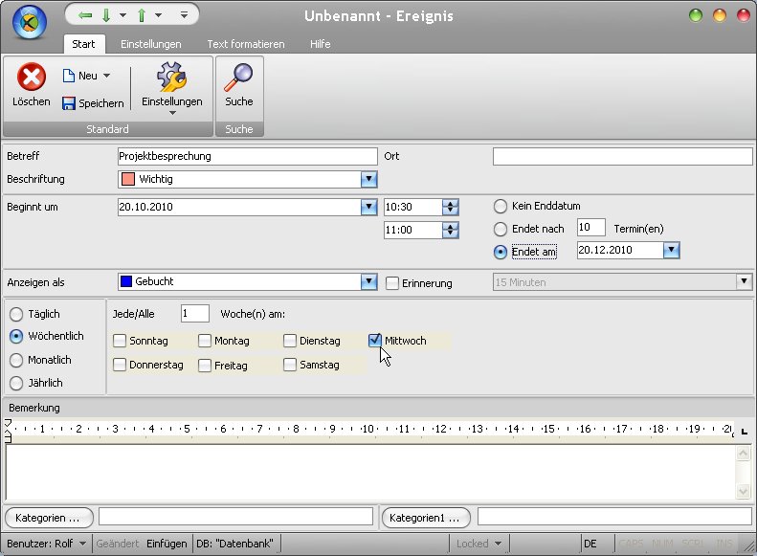Click the green left arrow in quick toolbar

[85, 15]
